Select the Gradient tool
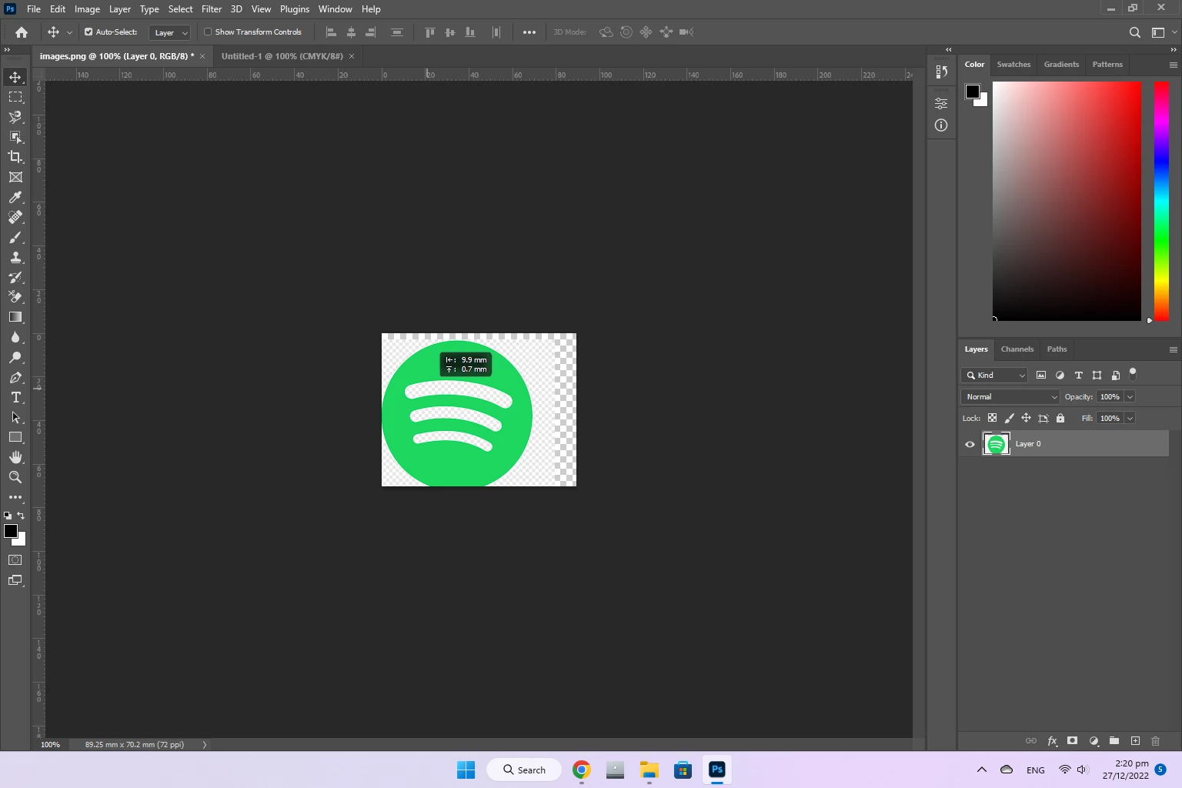Image resolution: width=1182 pixels, height=788 pixels. [15, 317]
